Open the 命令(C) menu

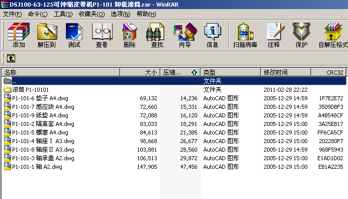tap(38, 14)
